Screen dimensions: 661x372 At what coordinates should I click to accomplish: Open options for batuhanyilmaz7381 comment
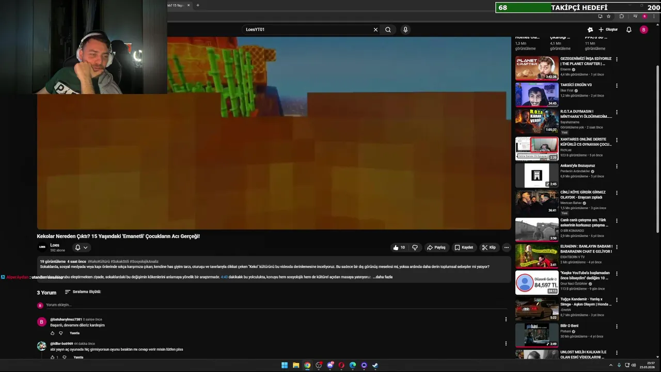point(506,319)
